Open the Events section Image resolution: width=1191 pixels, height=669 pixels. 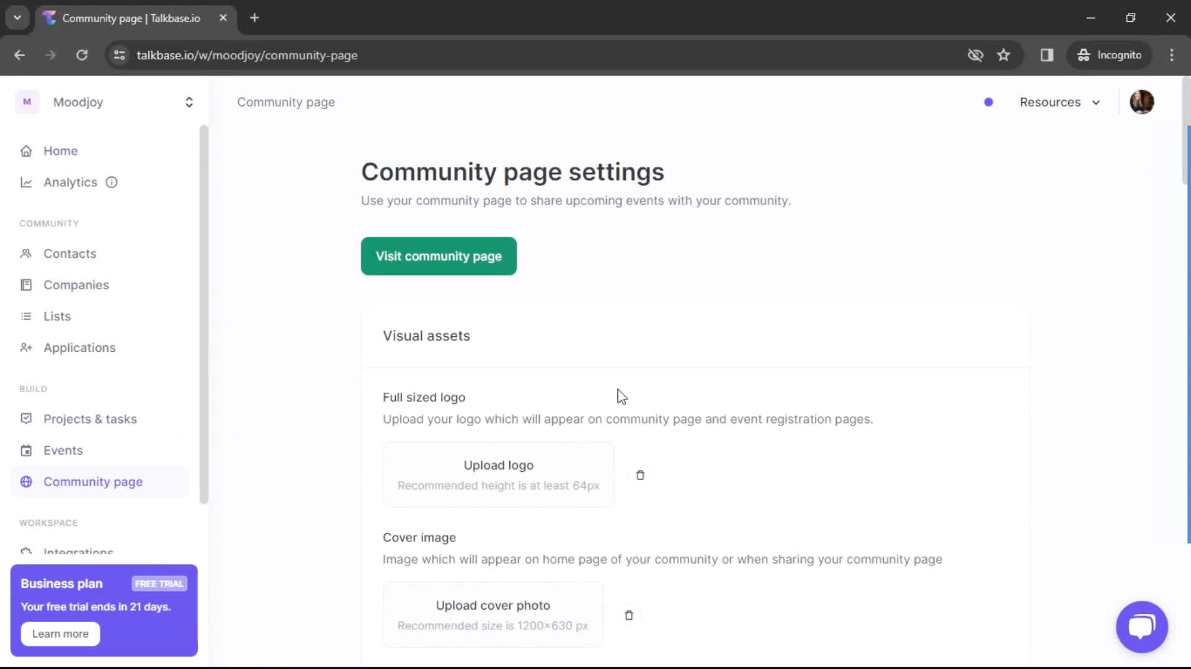[63, 450]
